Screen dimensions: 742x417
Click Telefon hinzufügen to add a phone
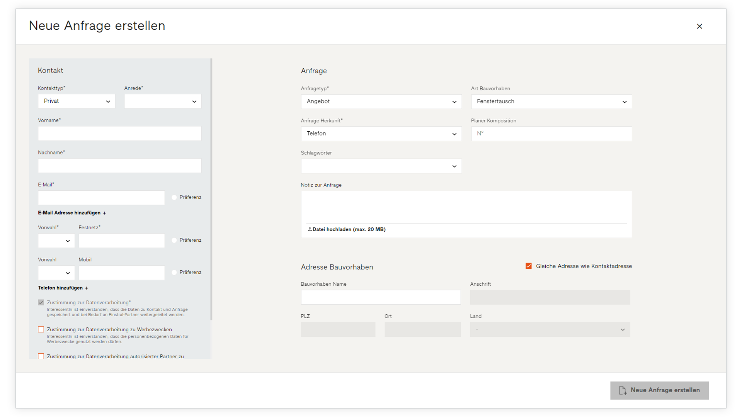tap(63, 288)
